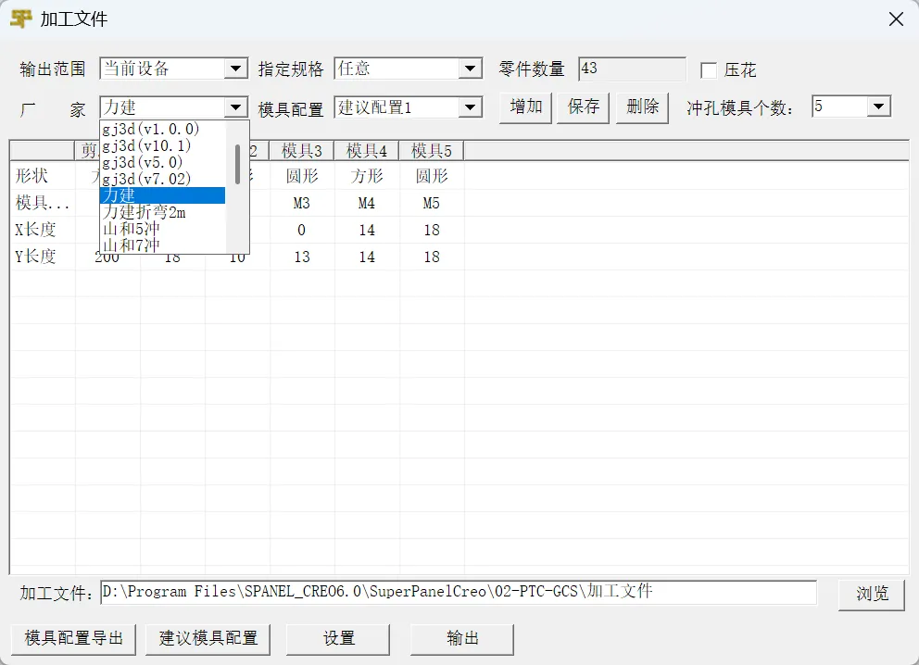Click the 模具3 column header
The height and width of the screenshot is (665, 919).
302,151
